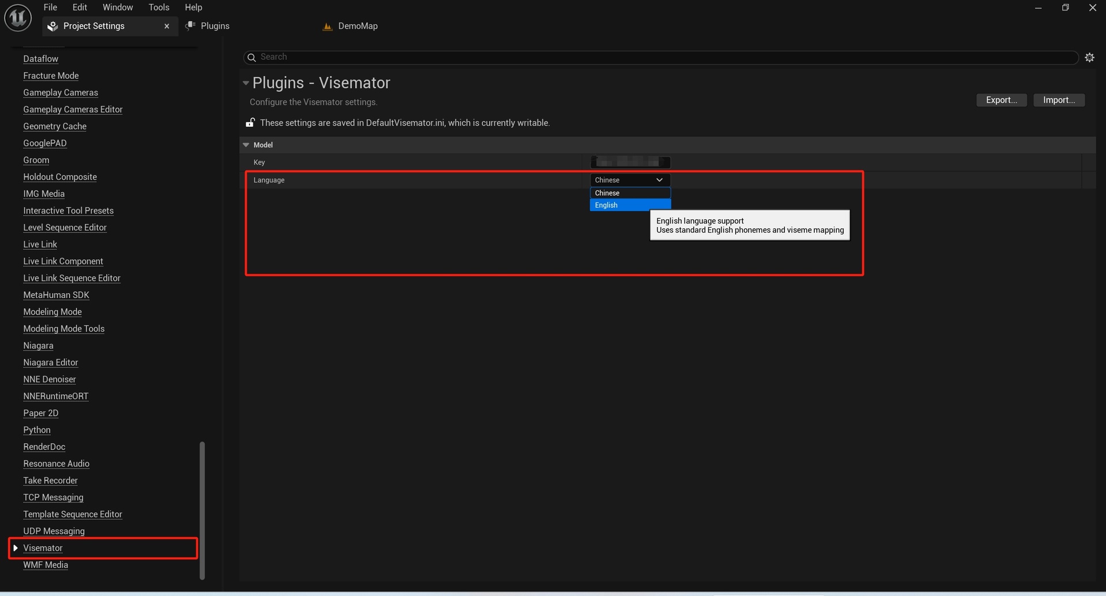Viewport: 1106px width, 596px height.
Task: Open NNE Denoiser settings
Action: (50, 379)
